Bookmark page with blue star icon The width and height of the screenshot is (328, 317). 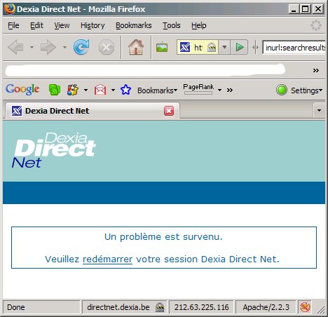[125, 90]
